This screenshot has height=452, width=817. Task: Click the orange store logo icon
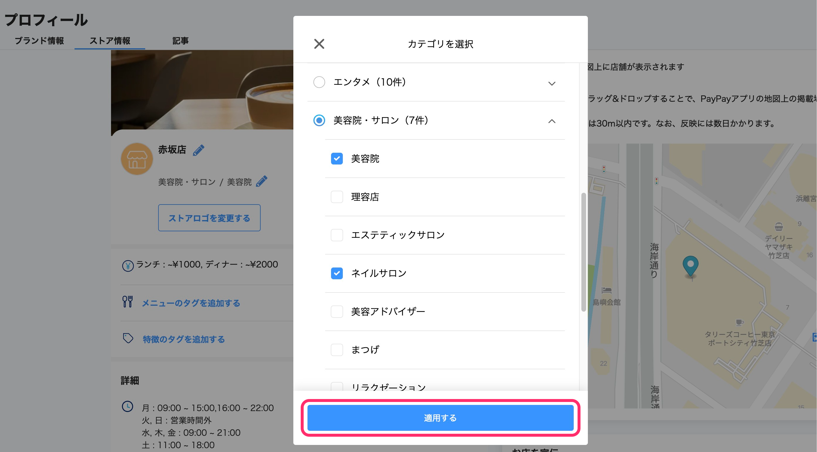point(137,159)
